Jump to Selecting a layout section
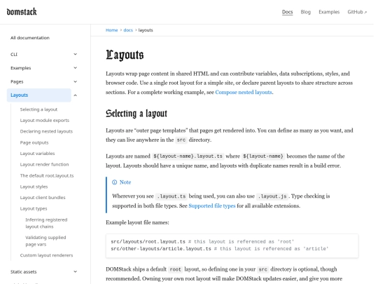This screenshot has width=378, height=284. point(38,109)
